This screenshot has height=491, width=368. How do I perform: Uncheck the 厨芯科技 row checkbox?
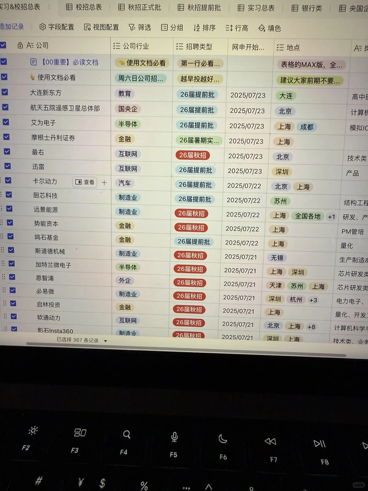coord(9,195)
